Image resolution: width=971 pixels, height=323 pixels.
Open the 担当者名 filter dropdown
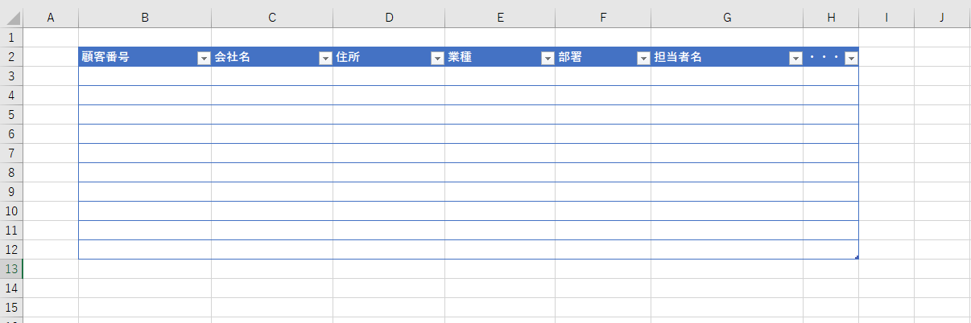[795, 58]
